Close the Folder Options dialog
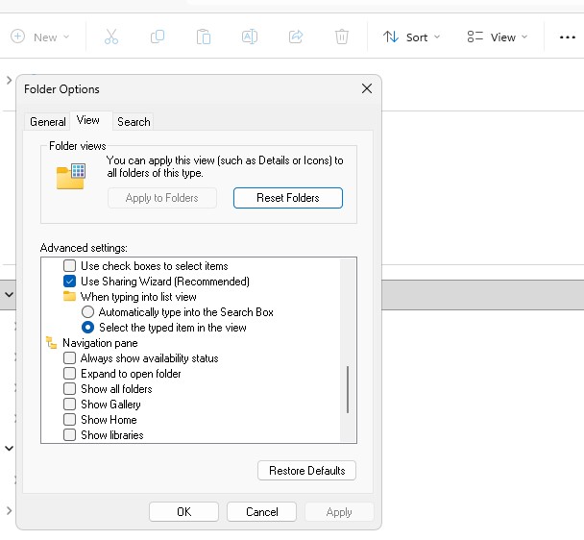Viewport: 584px width, 540px height. (366, 88)
